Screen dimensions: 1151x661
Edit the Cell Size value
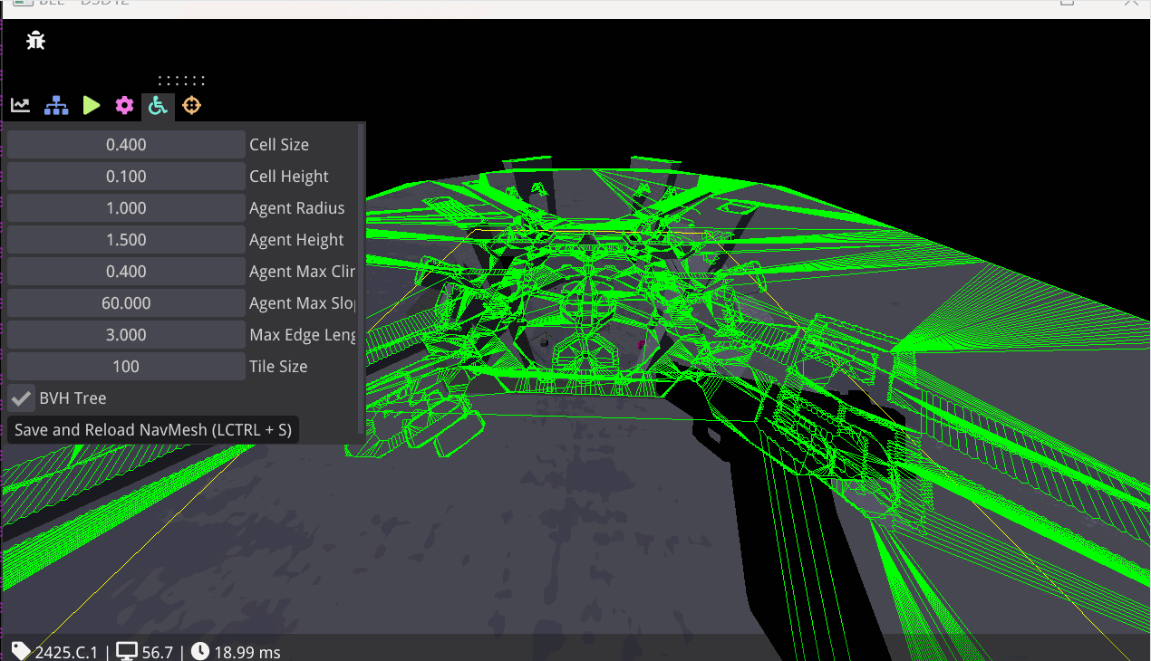pos(126,144)
